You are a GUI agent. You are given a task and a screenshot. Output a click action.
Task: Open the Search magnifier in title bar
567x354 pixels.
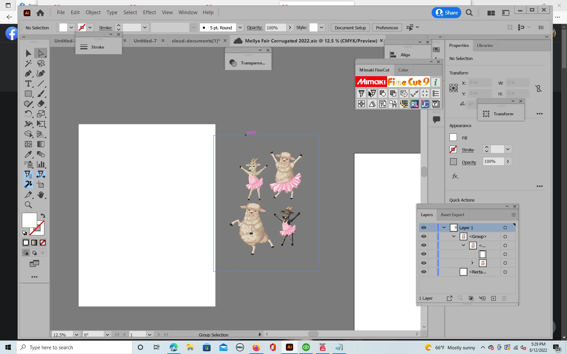(x=469, y=13)
